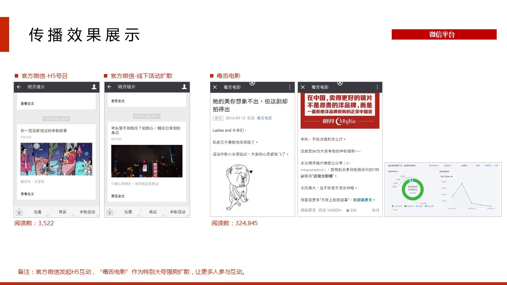
Task: Click the night skyline photo thumbnail
Action: [147, 161]
